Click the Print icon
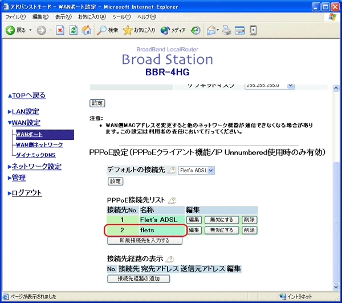This screenshot has width=342, height=303. [227, 30]
